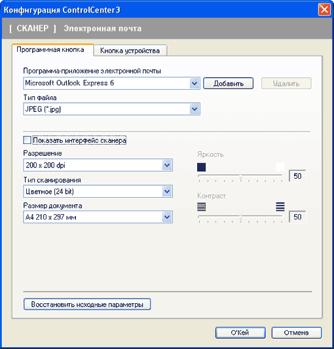Viewport: 334px width, 349px height.
Task: Confirm with the О'Кей button
Action: [240, 333]
